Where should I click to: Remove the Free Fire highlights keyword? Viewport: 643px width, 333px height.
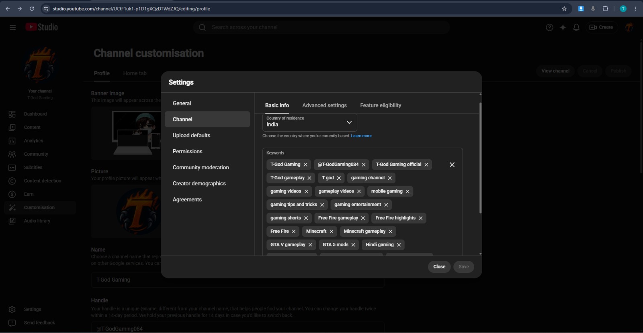click(421, 218)
